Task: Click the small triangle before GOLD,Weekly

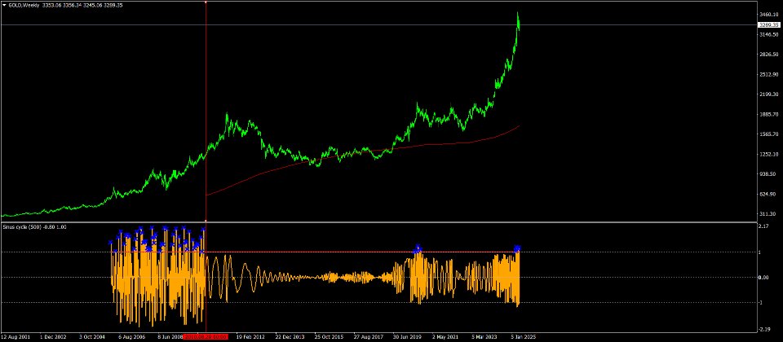Action: point(5,5)
